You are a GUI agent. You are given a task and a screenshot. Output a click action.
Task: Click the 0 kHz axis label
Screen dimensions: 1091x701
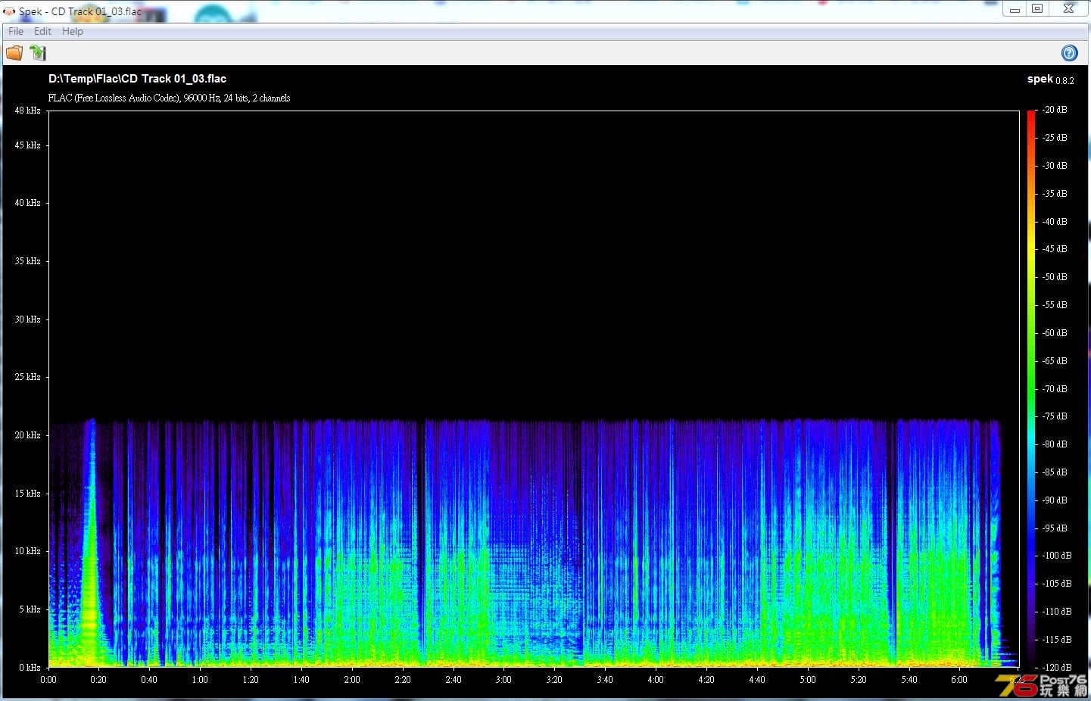30,668
